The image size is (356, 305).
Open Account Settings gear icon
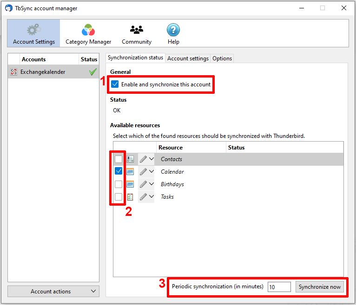tap(34, 30)
